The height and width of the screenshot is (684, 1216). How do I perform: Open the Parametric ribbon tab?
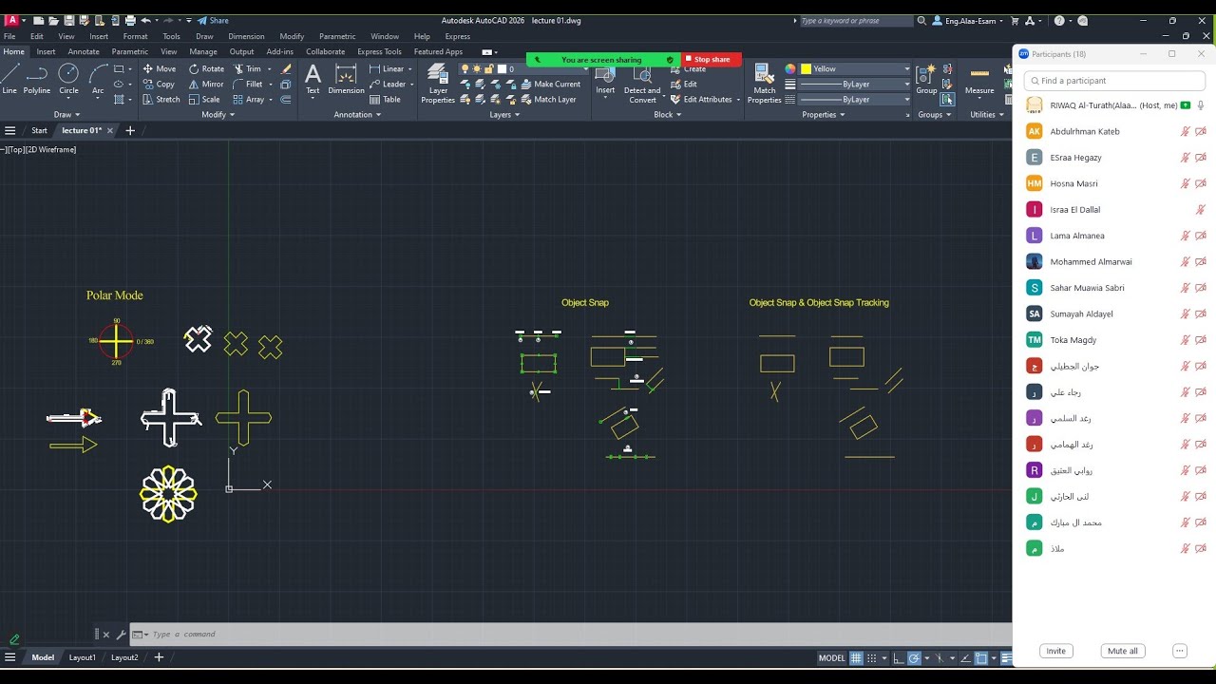pos(129,51)
